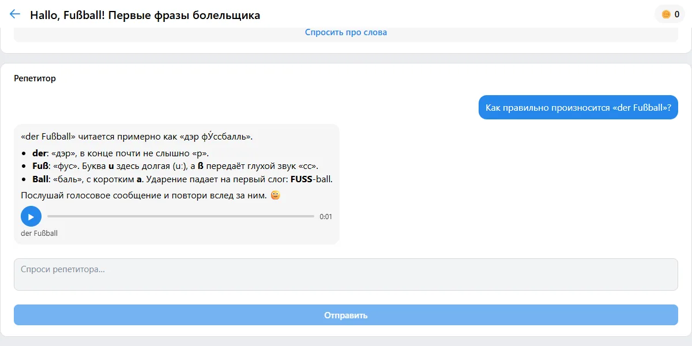This screenshot has width=692, height=346.
Task: Click the 'der Fußball' audio caption
Action: (39, 234)
